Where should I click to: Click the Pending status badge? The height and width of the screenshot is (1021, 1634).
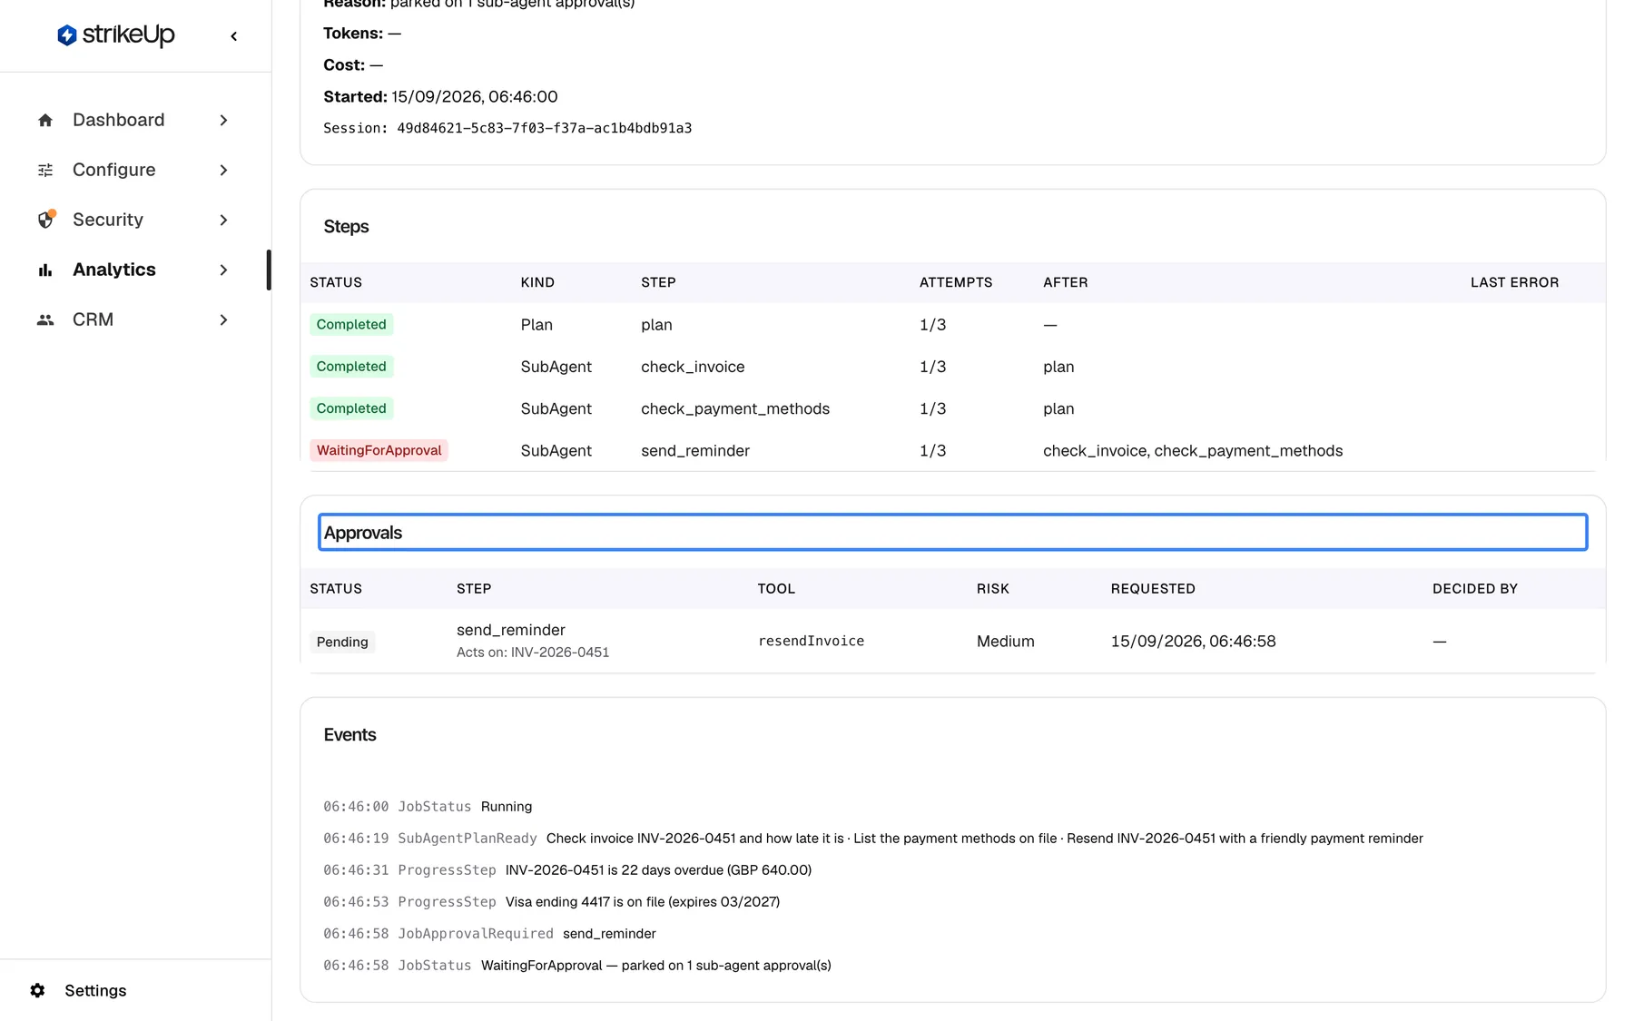pos(342,642)
